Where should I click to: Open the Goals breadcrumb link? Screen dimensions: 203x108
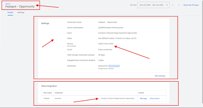(7, 4)
